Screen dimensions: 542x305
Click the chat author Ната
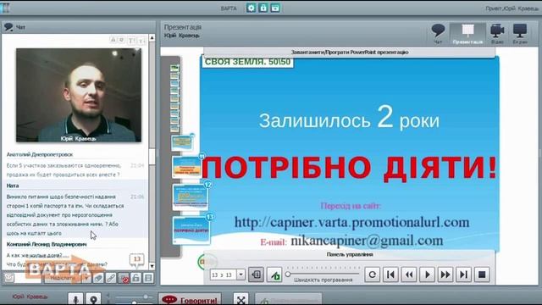pyautogui.click(x=13, y=186)
